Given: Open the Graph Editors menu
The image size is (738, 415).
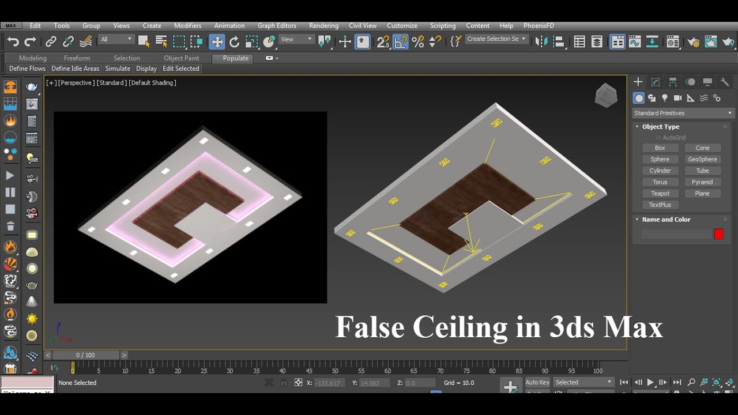Looking at the screenshot, I should (x=277, y=25).
